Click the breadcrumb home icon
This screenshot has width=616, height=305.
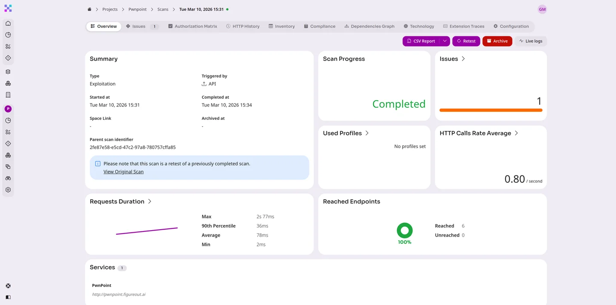pyautogui.click(x=89, y=9)
